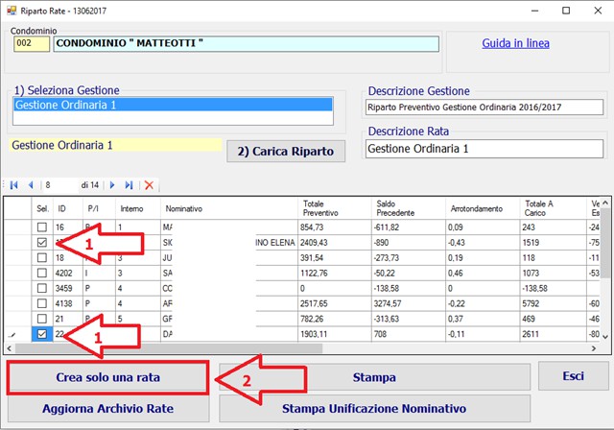Click 'Stampa Unificazione Nominativo' button

tap(374, 409)
